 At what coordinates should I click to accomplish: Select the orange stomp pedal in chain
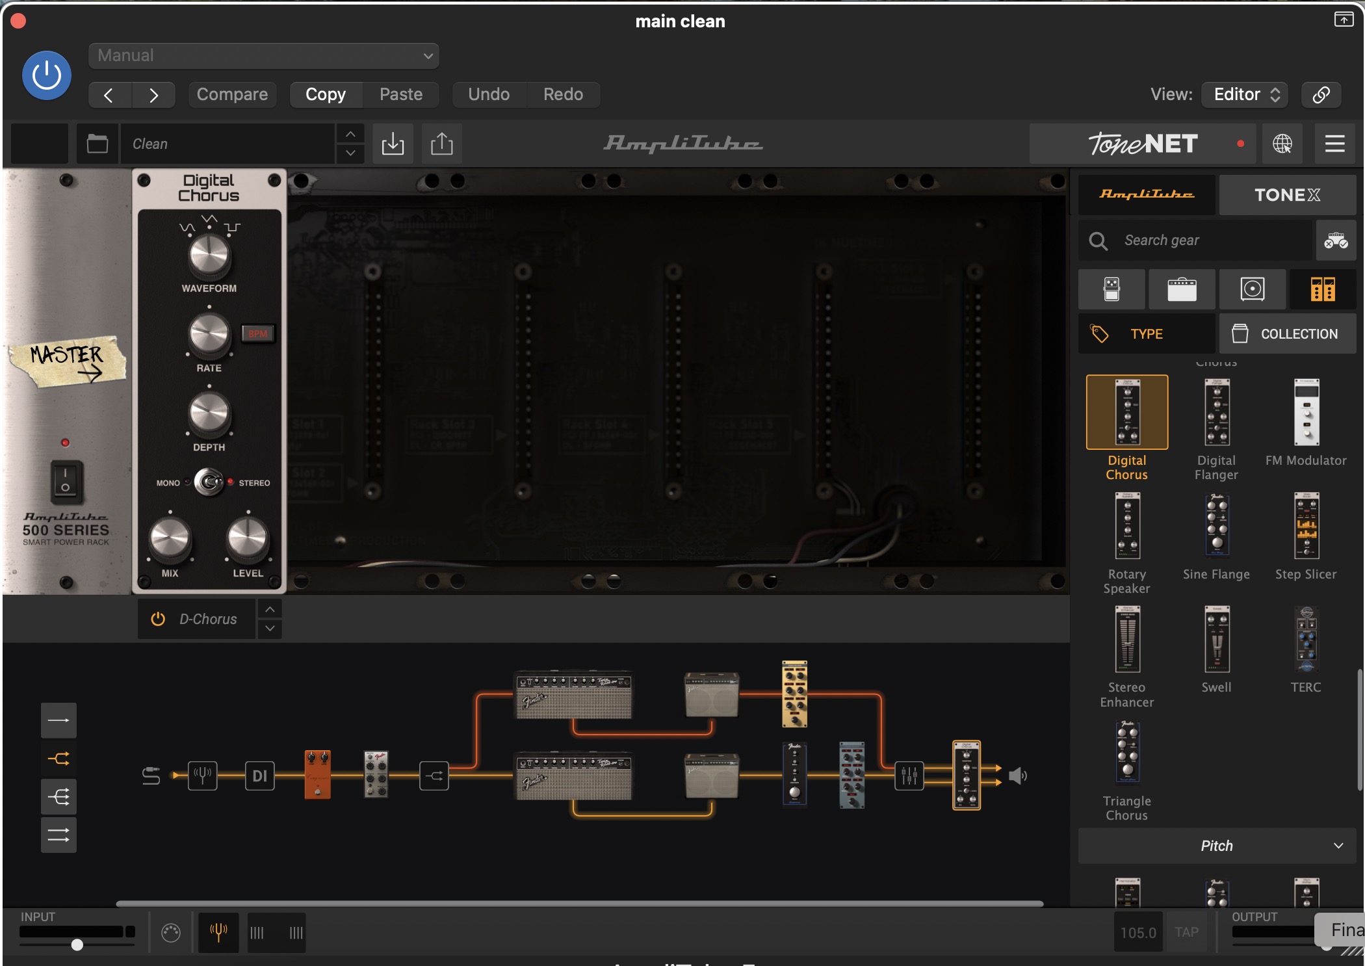pyautogui.click(x=318, y=775)
